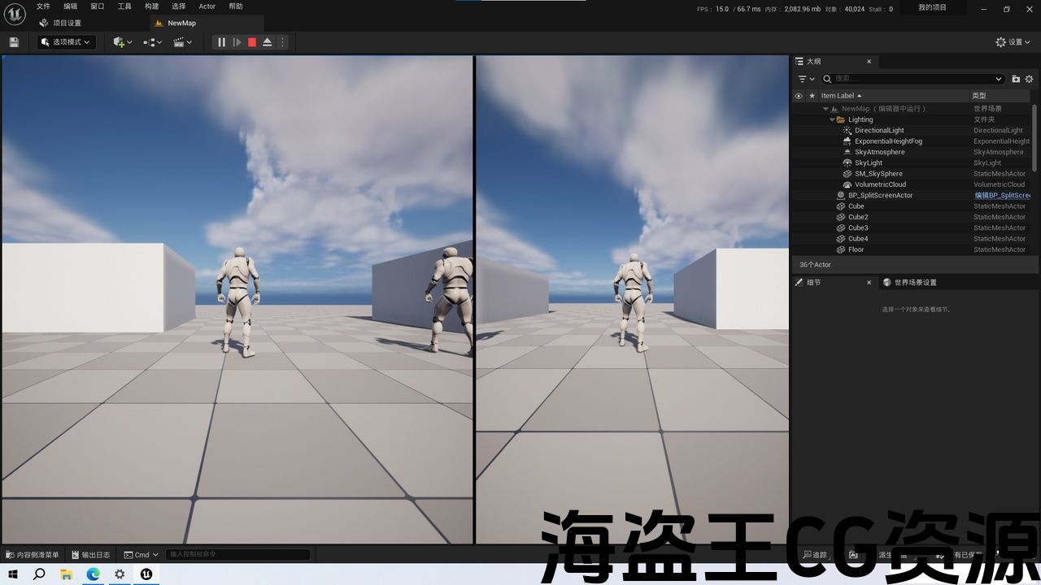Click the outliner settings gear icon
This screenshot has width=1041, height=585.
coord(1030,79)
